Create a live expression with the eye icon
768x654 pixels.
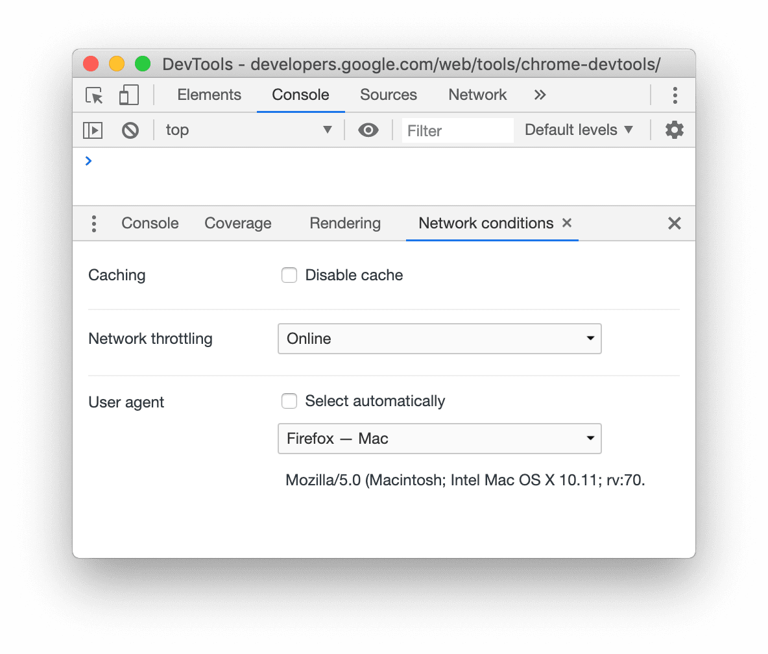tap(368, 130)
